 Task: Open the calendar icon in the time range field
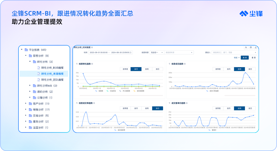[x=131, y=52]
